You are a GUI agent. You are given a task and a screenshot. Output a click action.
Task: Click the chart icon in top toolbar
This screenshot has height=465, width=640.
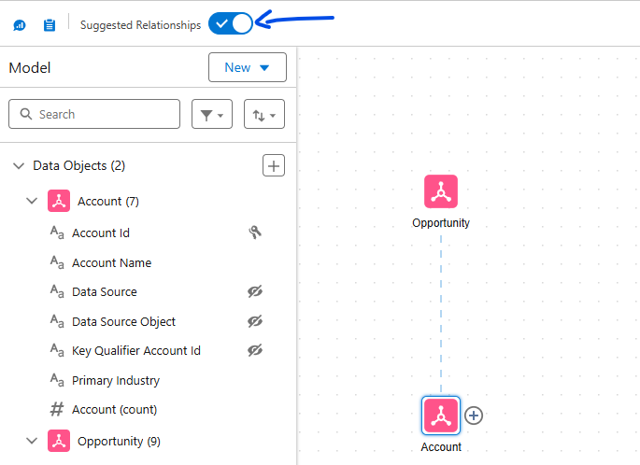(x=20, y=25)
